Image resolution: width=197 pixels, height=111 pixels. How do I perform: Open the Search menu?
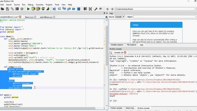9,5
